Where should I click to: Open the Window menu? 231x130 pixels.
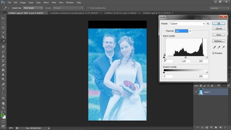(70, 3)
